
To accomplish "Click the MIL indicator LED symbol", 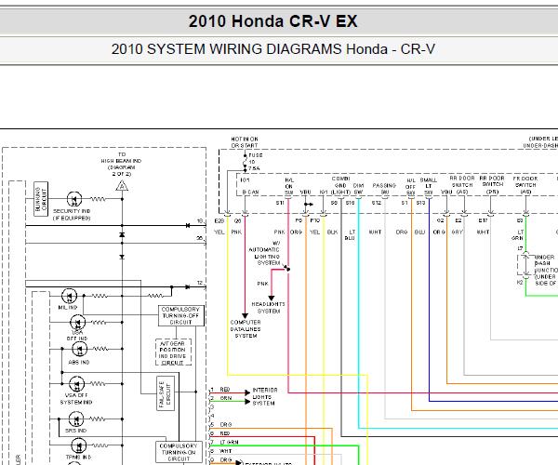I will coord(69,296).
